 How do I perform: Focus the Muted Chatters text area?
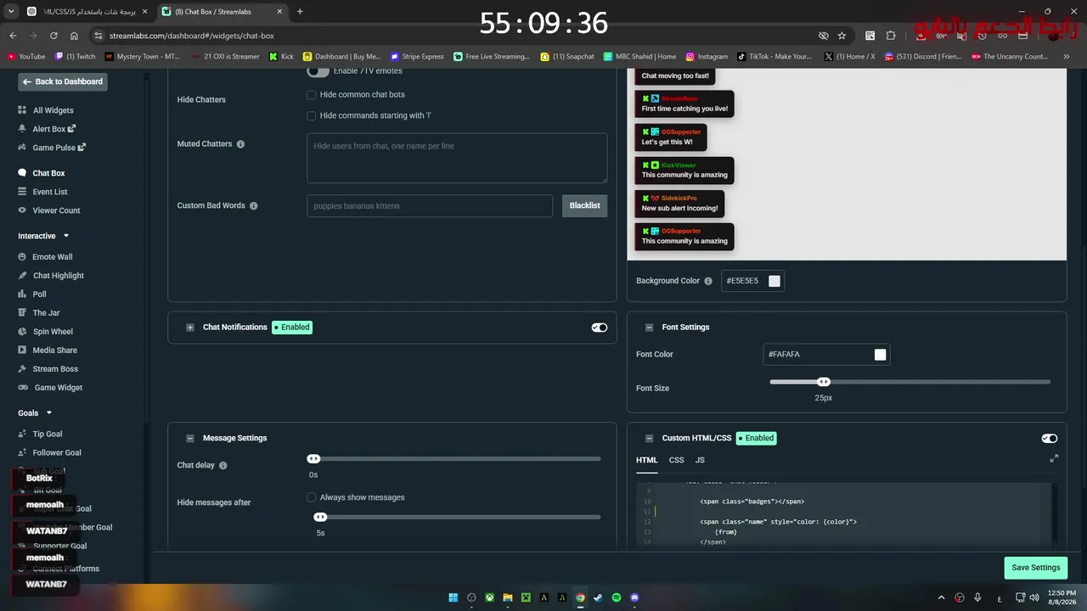[x=457, y=158]
